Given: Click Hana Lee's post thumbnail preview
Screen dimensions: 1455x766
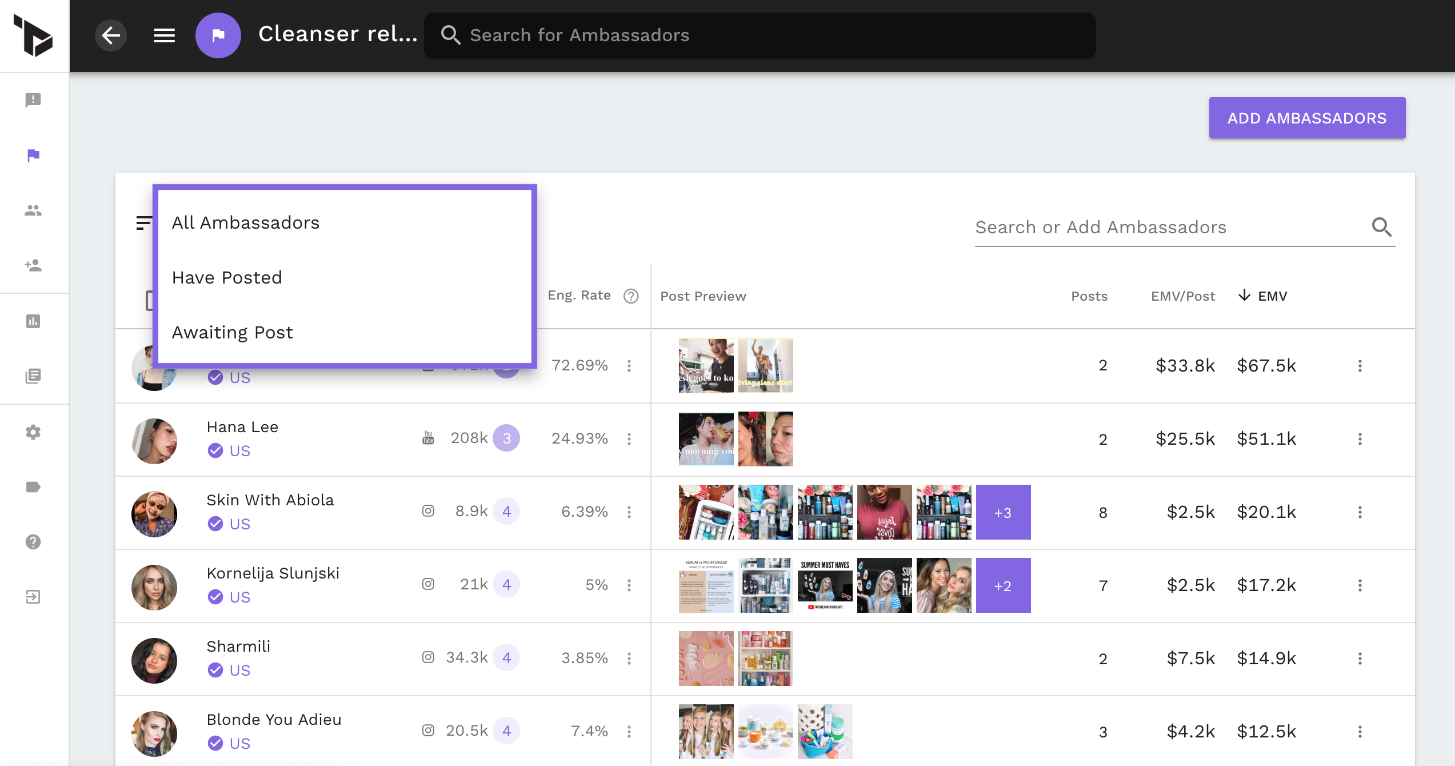Looking at the screenshot, I should pyautogui.click(x=706, y=439).
